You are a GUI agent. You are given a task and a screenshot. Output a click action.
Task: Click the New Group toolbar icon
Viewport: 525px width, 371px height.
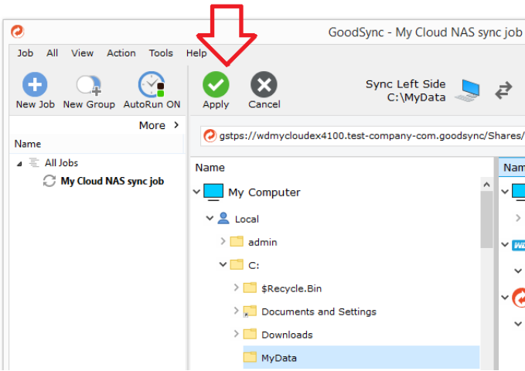(88, 85)
